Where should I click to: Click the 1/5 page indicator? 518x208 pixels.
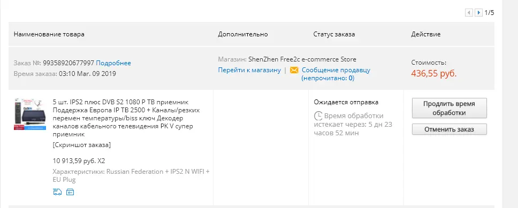tap(489, 13)
